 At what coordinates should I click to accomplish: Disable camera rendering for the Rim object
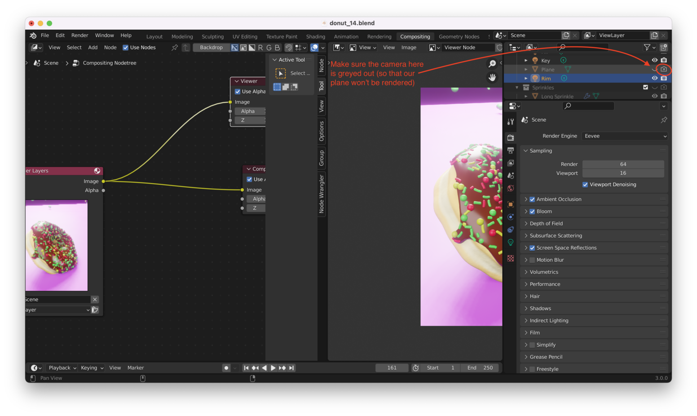click(664, 78)
